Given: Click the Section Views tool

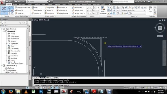Looking at the screenshot, I should click(78, 13).
